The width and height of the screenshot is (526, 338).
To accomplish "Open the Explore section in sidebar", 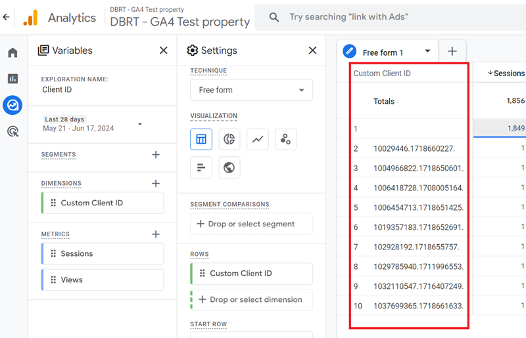I will click(12, 105).
